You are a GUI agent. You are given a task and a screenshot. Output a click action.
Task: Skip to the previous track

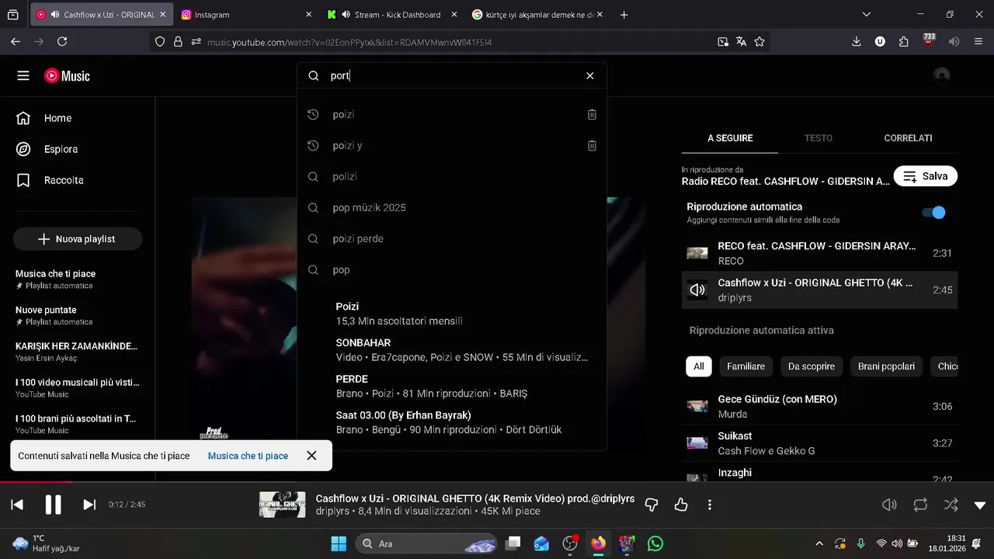point(17,505)
